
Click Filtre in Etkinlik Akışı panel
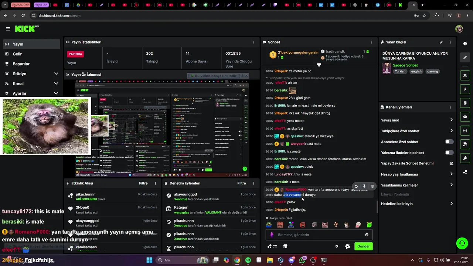coord(143,183)
